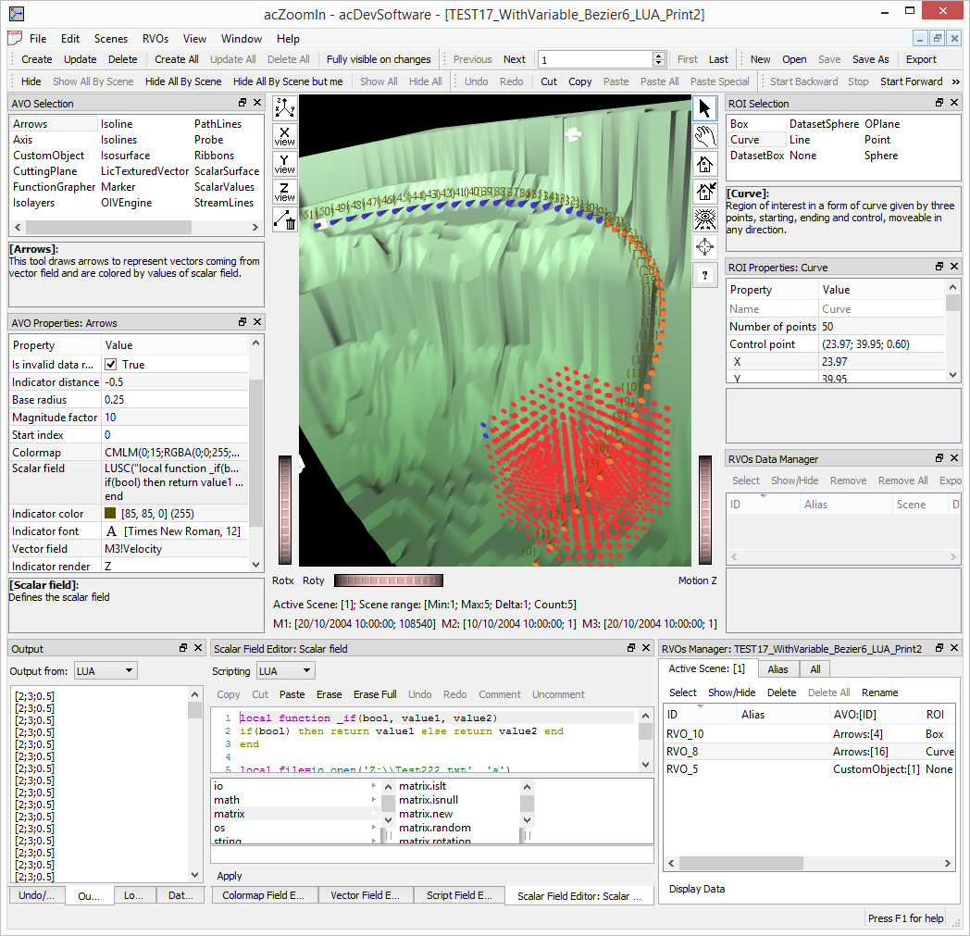Click the home view icon
The width and height of the screenshot is (970, 936).
[704, 164]
